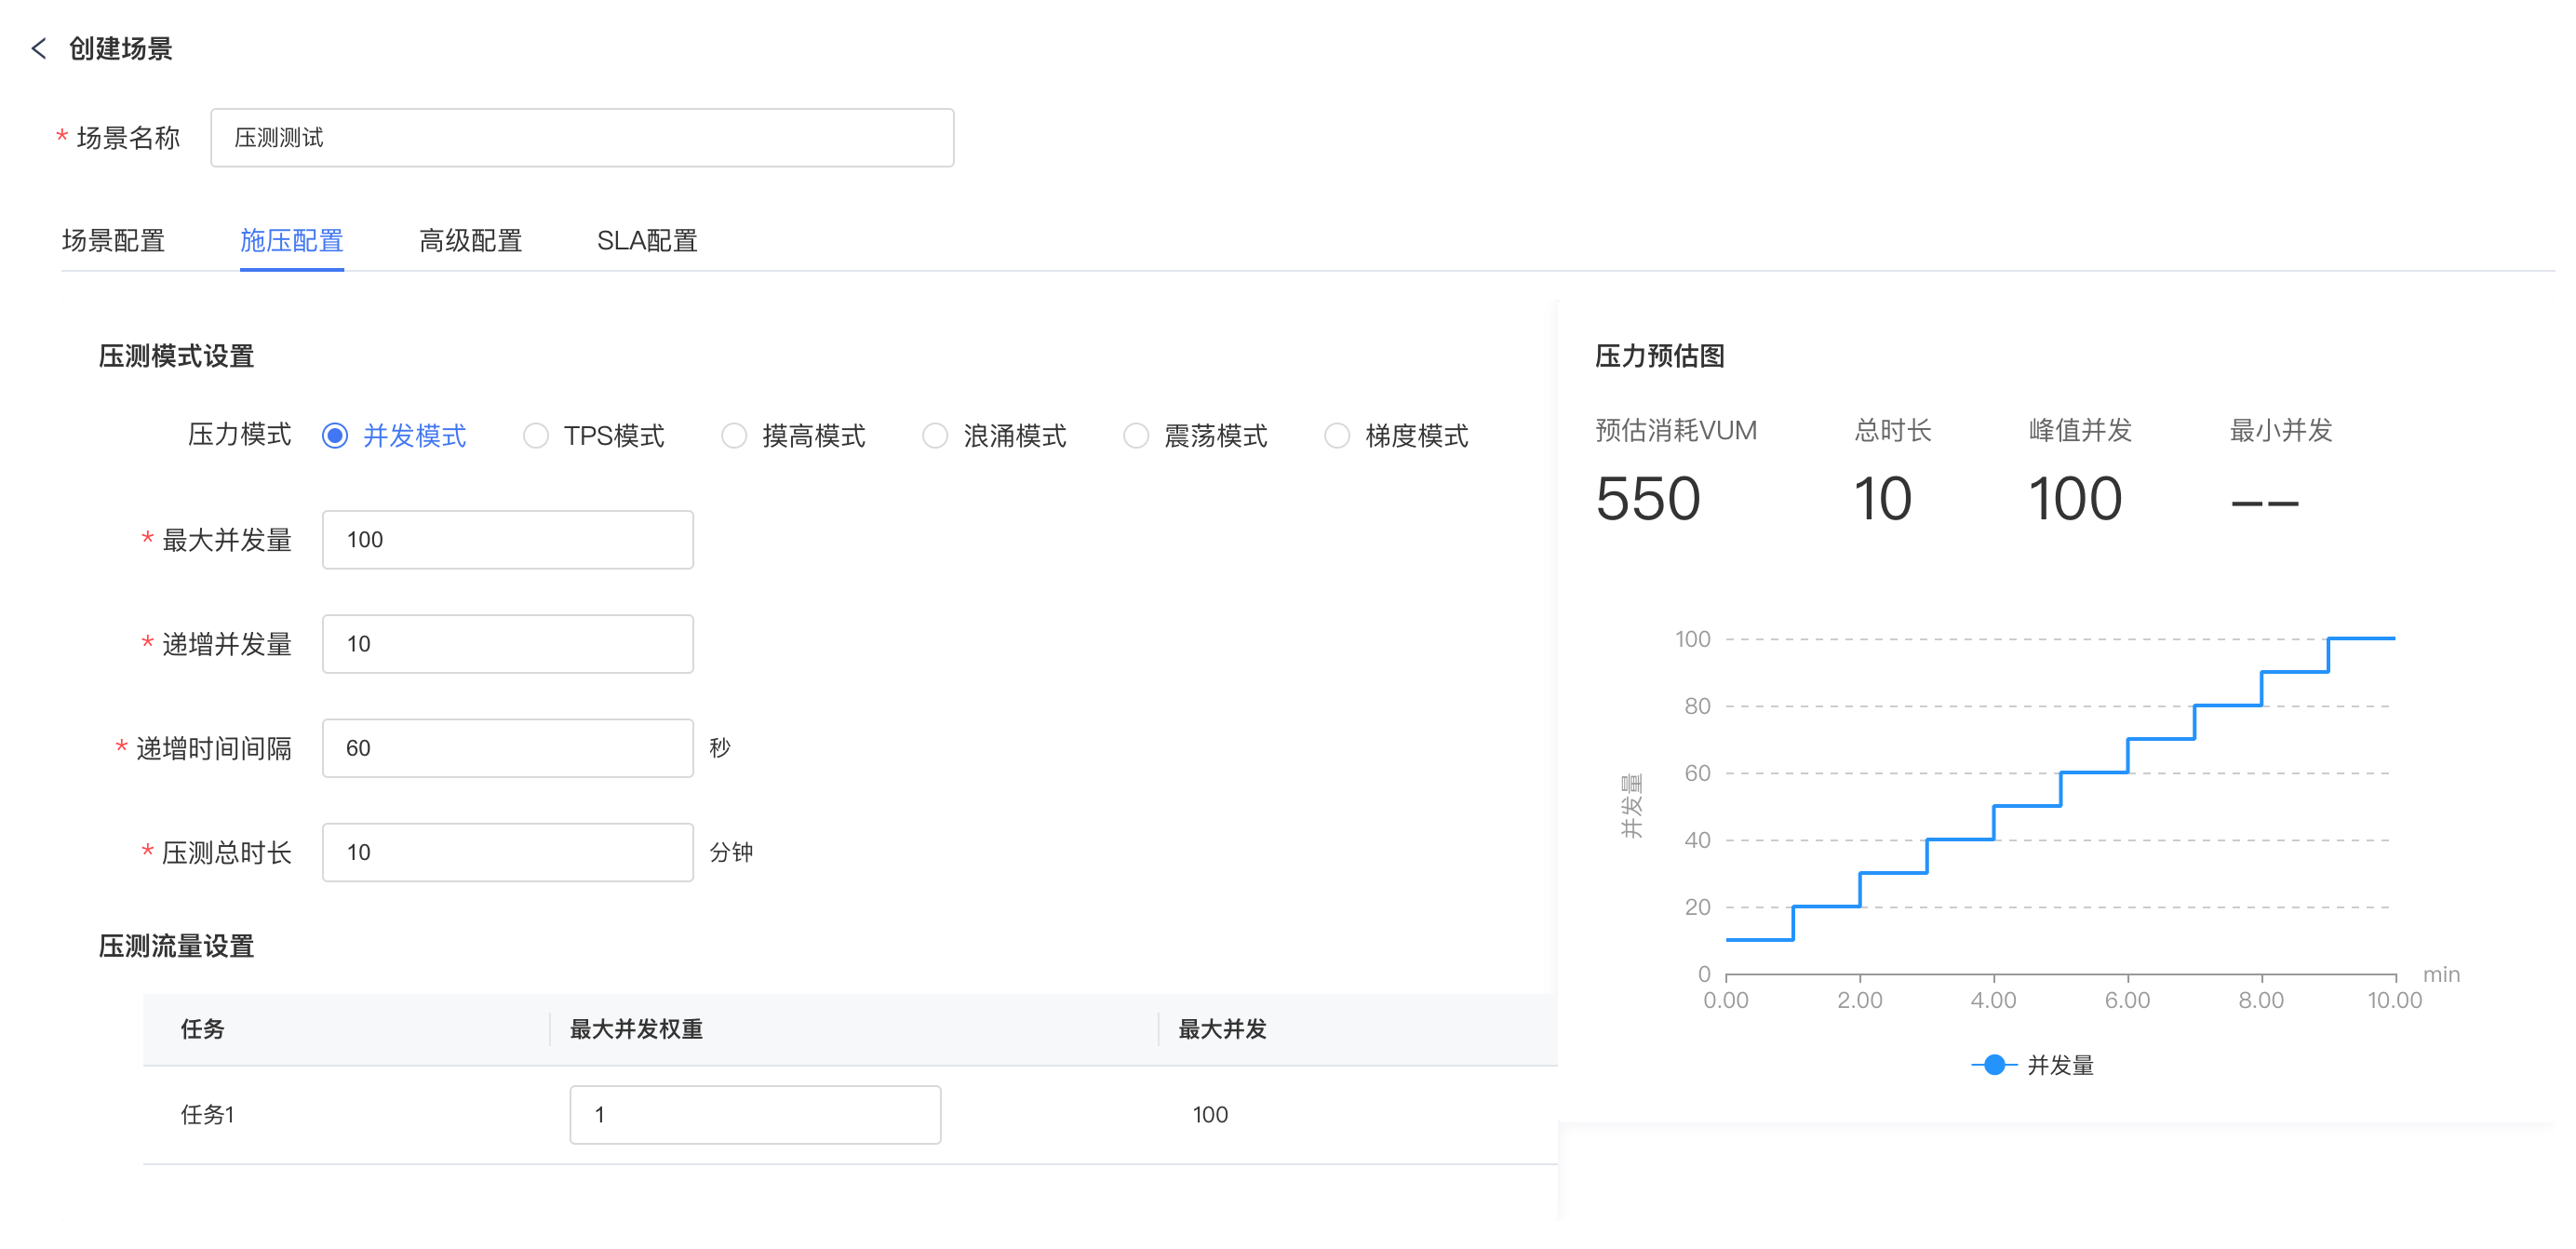This screenshot has width=2576, height=1249.
Task: Focus the 最大并发量 input box
Action: (x=507, y=540)
